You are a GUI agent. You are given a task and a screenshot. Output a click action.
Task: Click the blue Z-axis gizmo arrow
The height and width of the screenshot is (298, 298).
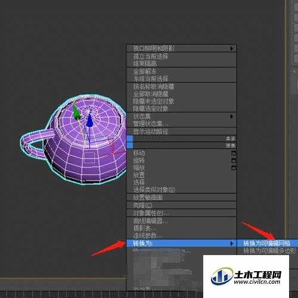point(89,121)
